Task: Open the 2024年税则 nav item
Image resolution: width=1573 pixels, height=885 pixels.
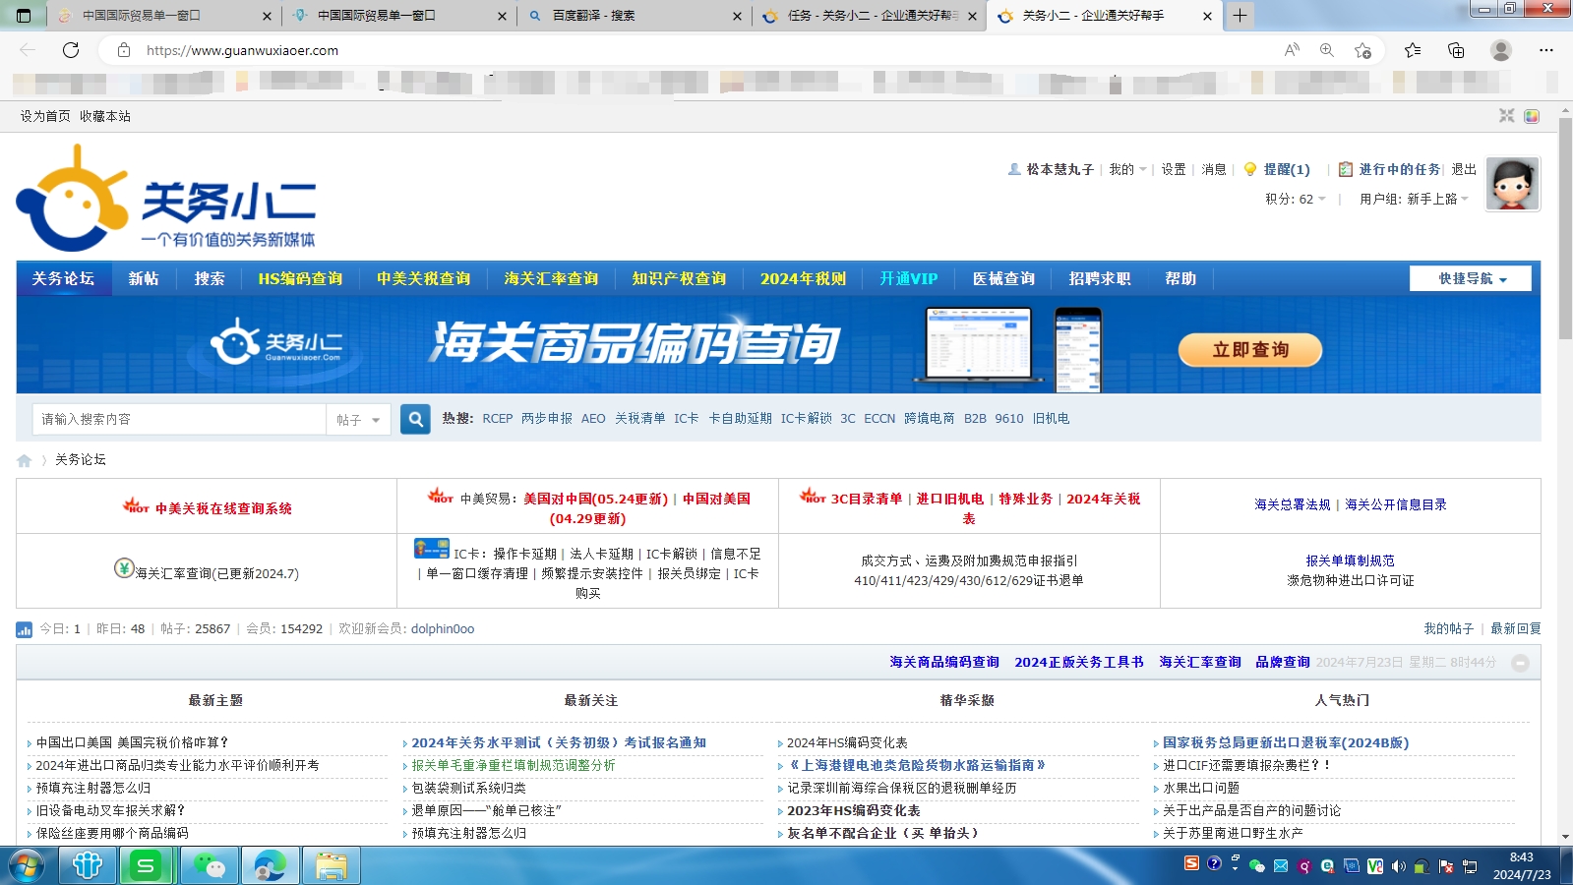Action: point(803,279)
